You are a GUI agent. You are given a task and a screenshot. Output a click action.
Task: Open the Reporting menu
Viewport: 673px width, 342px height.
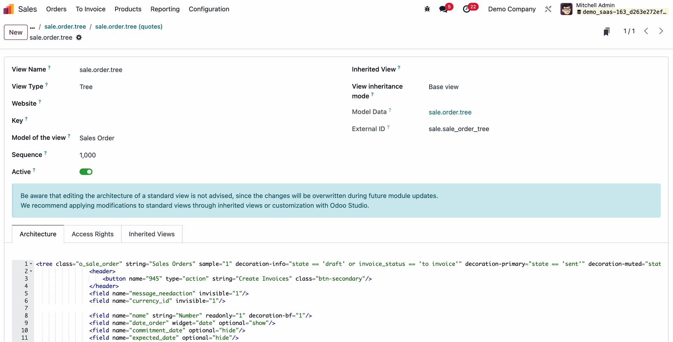tap(165, 9)
